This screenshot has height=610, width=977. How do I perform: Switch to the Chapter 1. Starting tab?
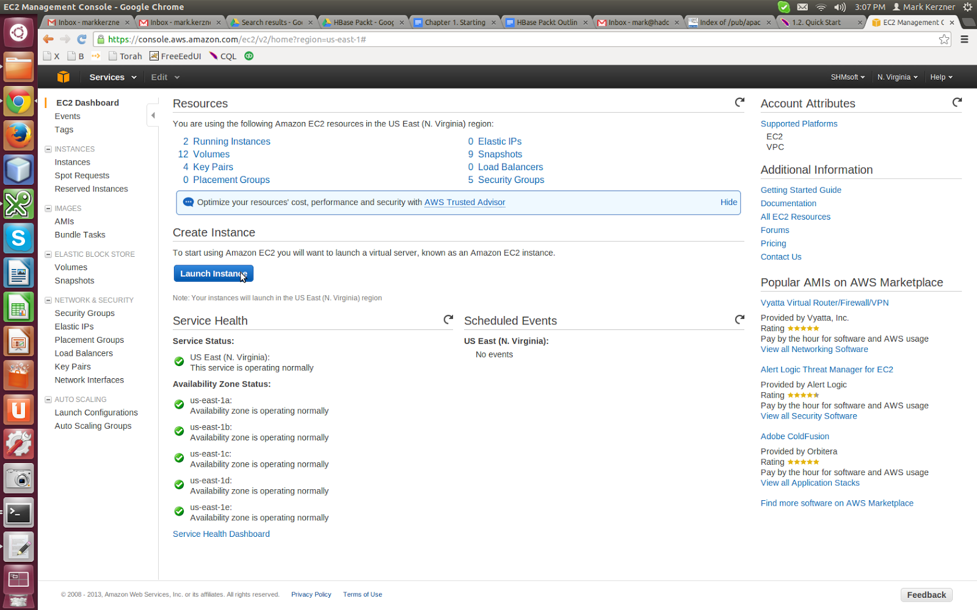455,23
